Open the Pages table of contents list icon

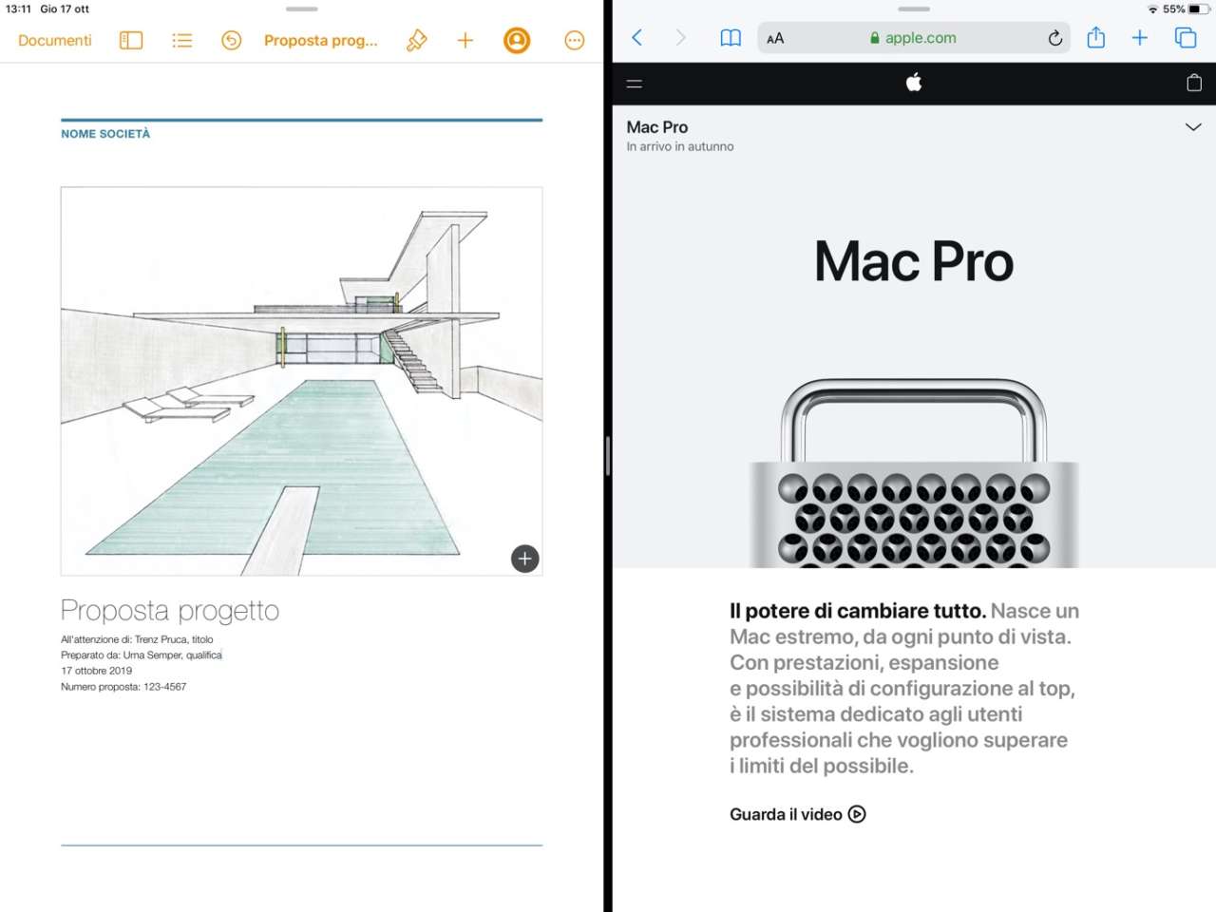(181, 40)
